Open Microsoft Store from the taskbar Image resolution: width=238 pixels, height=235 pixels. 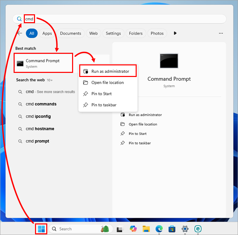(x=172, y=229)
